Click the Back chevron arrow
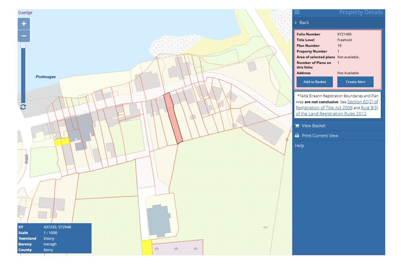 point(296,23)
